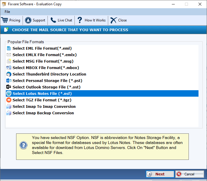Select EML File Format option

(42, 48)
